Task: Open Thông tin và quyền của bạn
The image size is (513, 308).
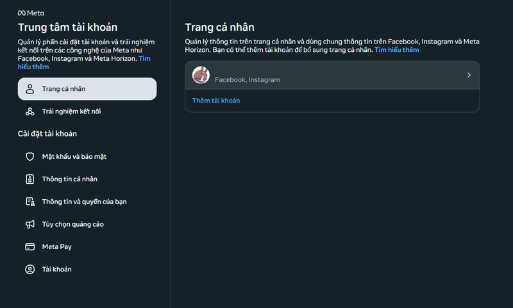Action: click(x=87, y=202)
